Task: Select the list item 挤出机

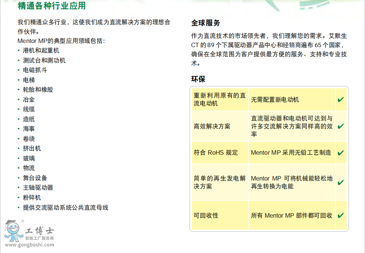Action: coord(32,148)
